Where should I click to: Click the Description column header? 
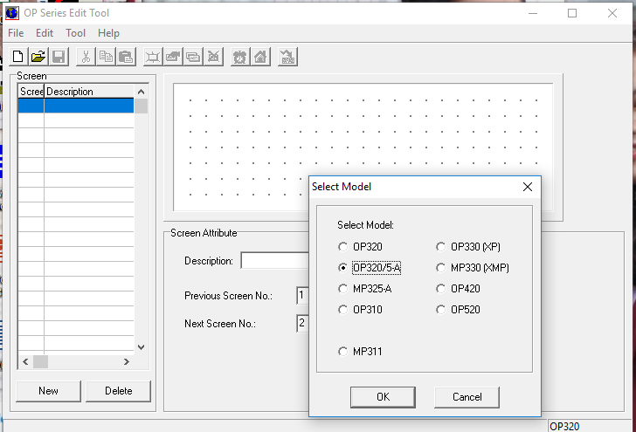pyautogui.click(x=89, y=92)
